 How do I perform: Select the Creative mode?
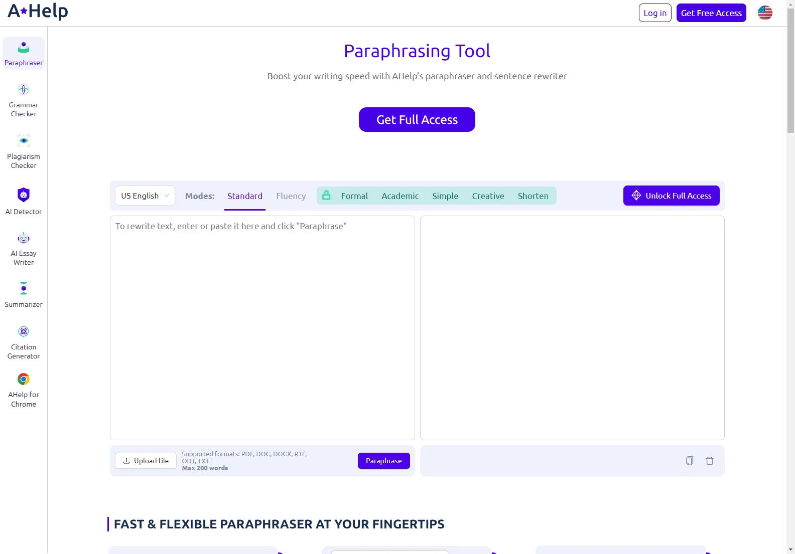coord(488,196)
